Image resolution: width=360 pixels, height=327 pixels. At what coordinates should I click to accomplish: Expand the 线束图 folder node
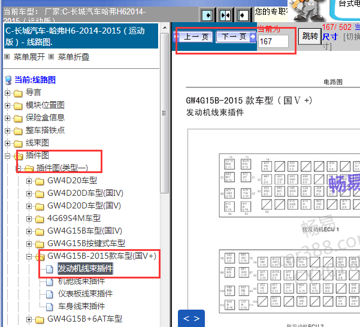pos(7,143)
